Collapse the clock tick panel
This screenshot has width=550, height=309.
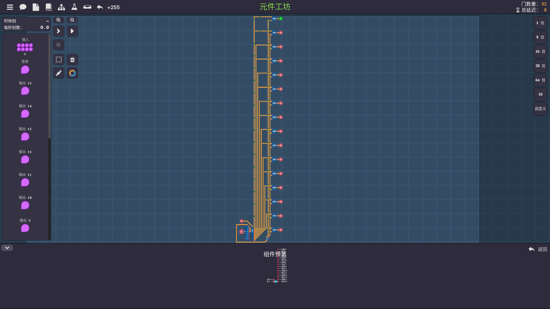pyautogui.click(x=48, y=21)
